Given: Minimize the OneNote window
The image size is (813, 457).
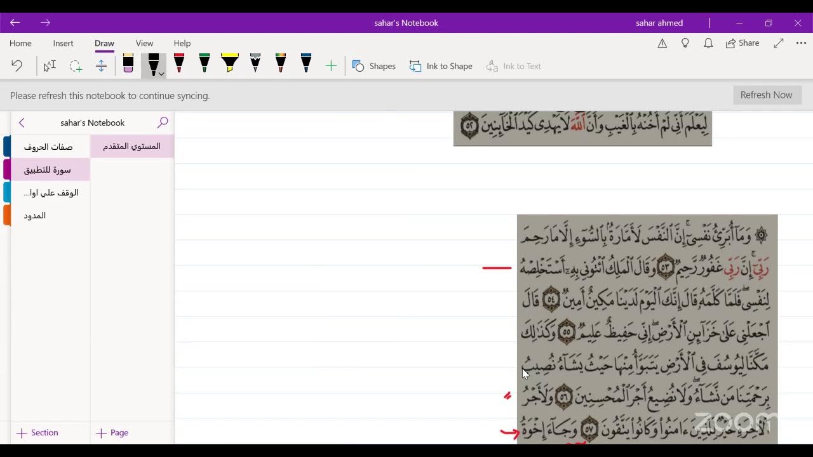Looking at the screenshot, I should (739, 23).
